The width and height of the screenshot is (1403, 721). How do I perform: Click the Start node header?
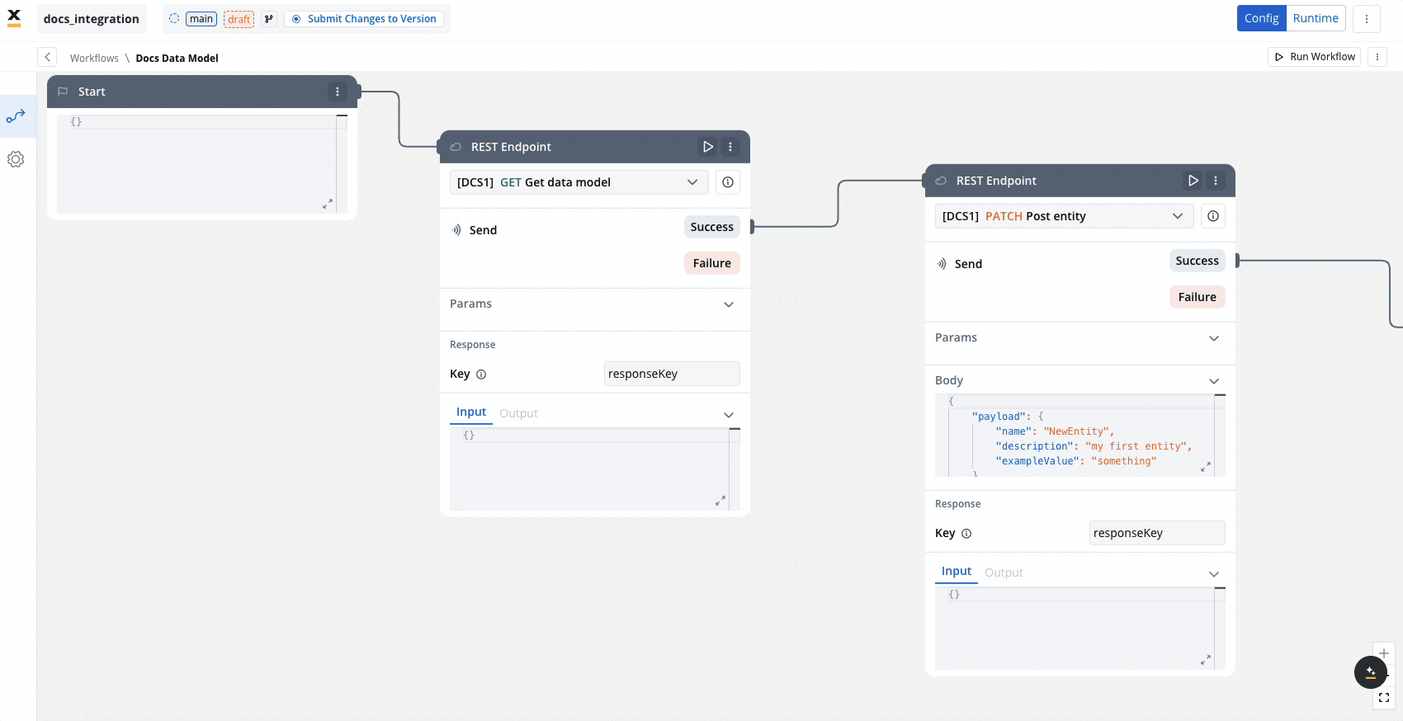click(x=202, y=92)
